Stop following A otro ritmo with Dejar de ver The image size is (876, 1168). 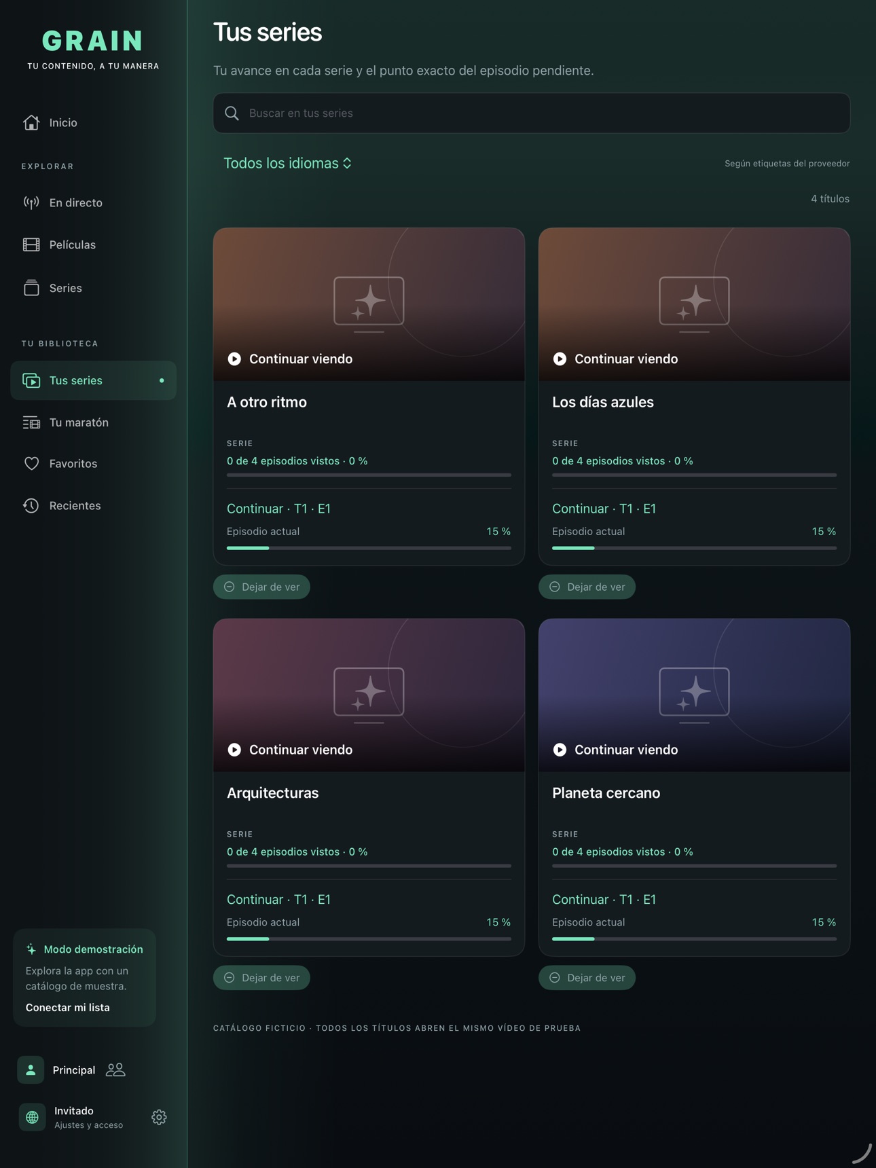tap(261, 587)
